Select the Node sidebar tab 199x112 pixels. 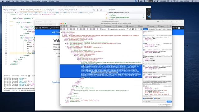coord(164,29)
